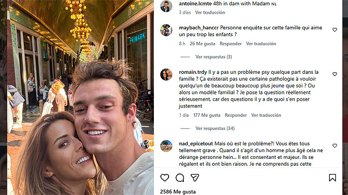Open the comment bubble icon
This screenshot has width=348, height=195.
(180, 178)
